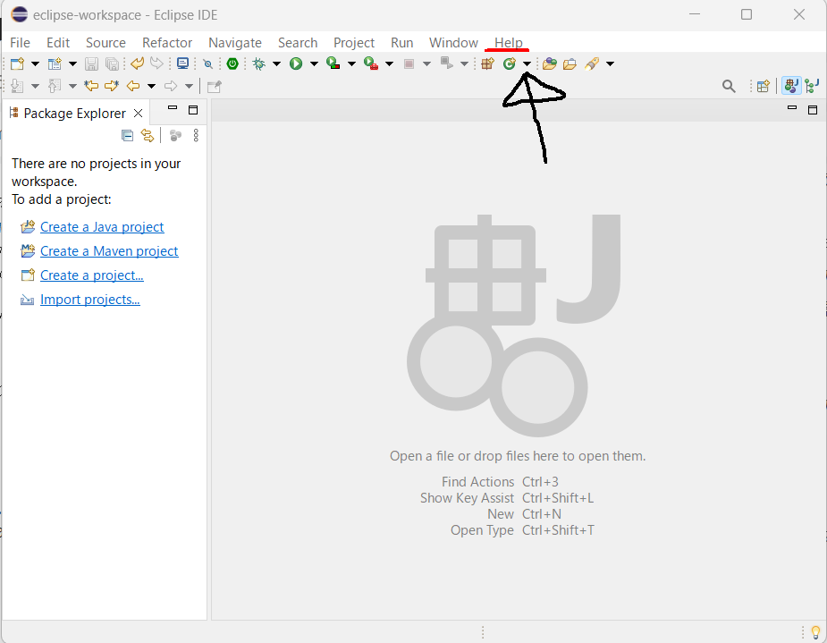827x643 pixels.
Task: Open the Help menu
Action: [x=509, y=43]
